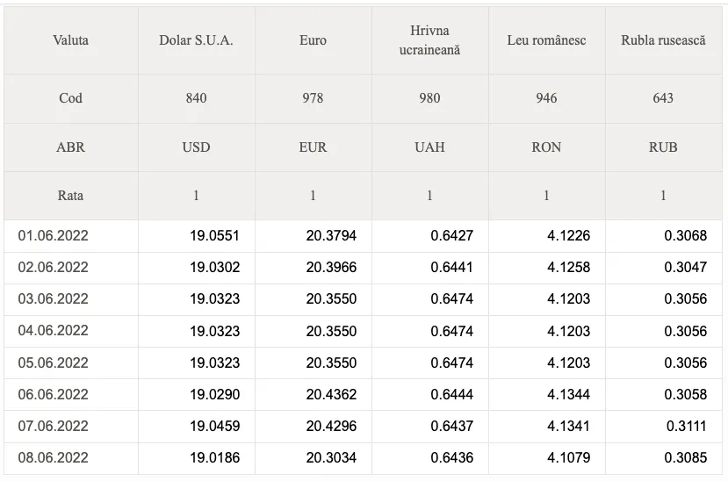Select Euro rate 20.4362
The height and width of the screenshot is (481, 728).
(331, 395)
